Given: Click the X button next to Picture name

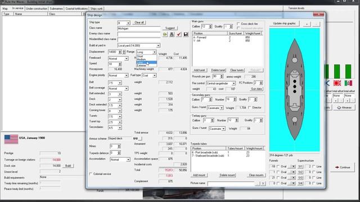Looking at the screenshot, I should click(x=263, y=183).
